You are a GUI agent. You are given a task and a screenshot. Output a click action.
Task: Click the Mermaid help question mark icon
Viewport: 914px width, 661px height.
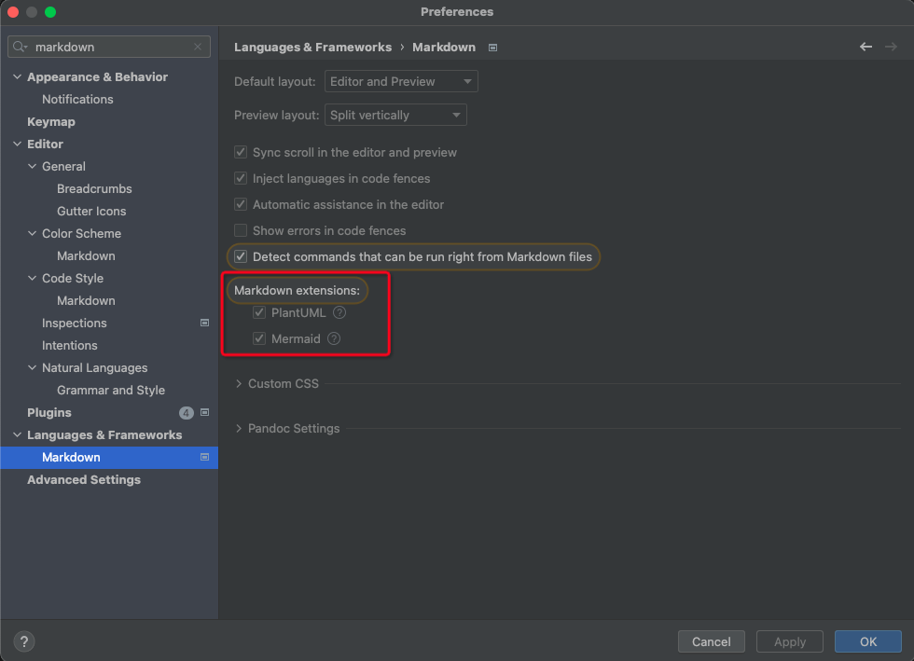tap(334, 339)
